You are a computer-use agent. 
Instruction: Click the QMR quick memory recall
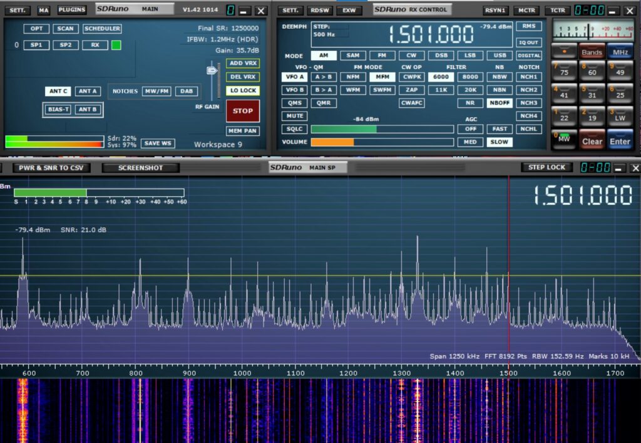324,103
